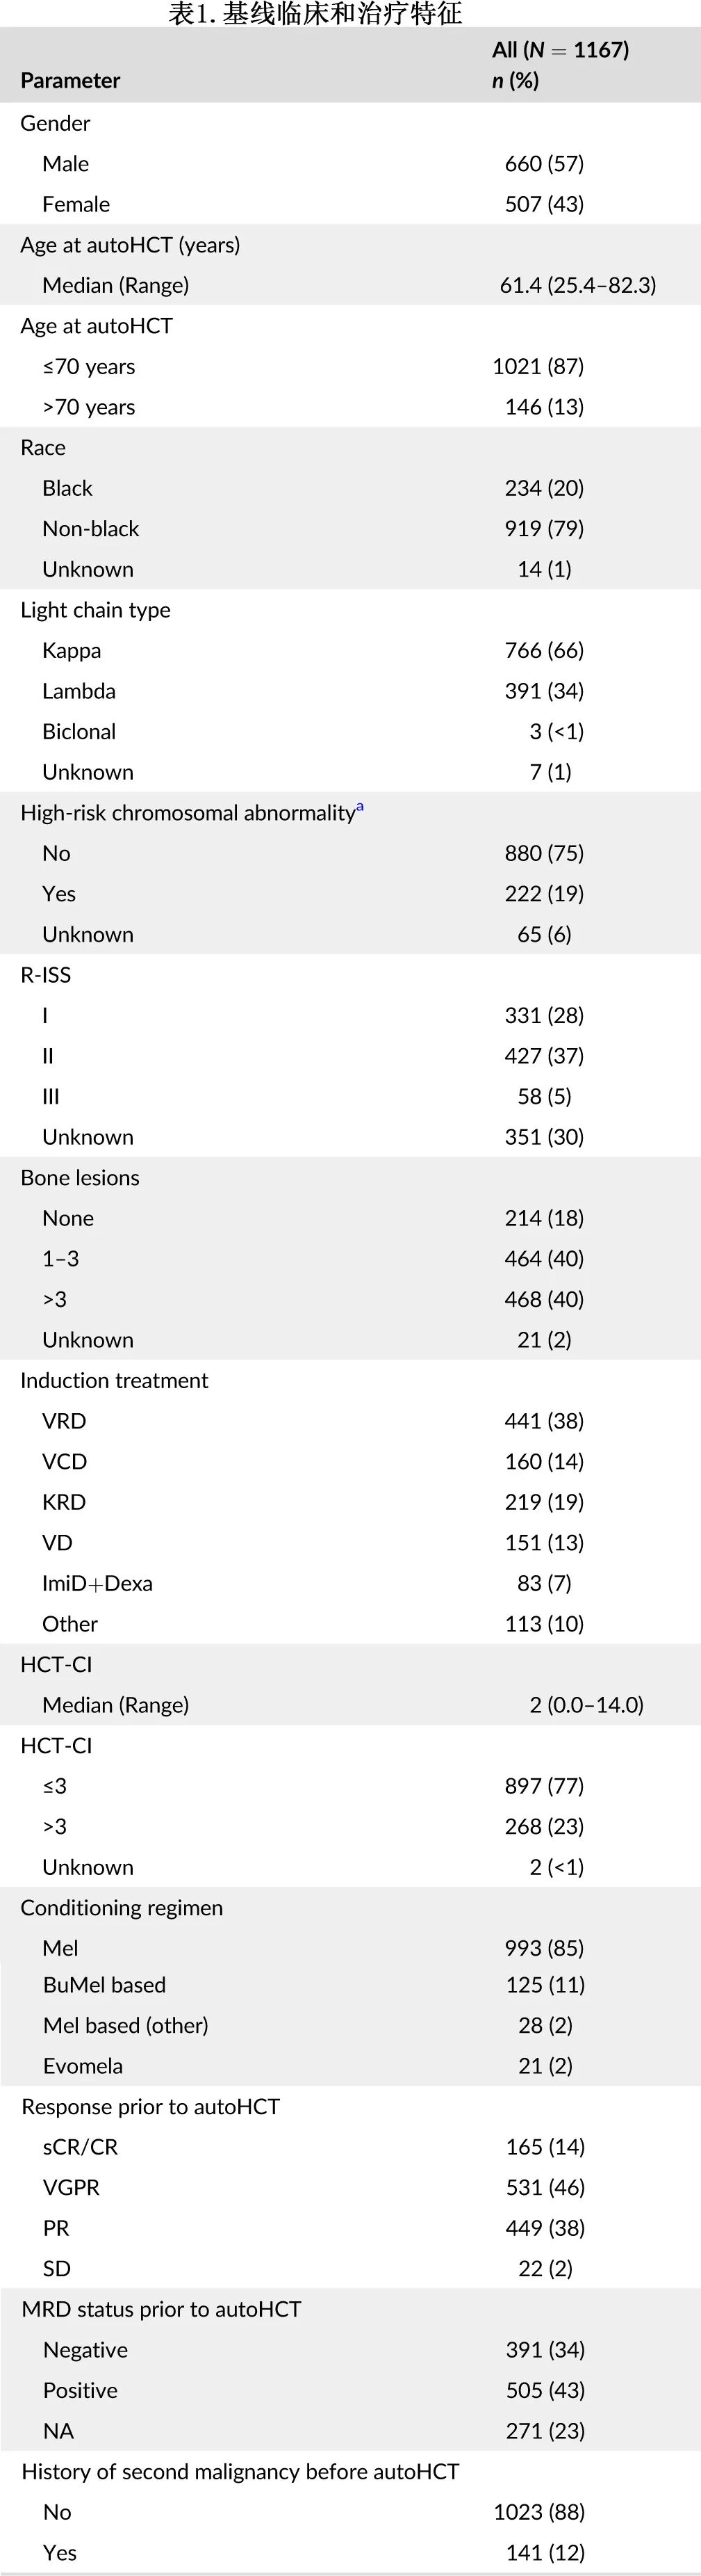
Task: Click the 'Light chain type' heading
Action: coord(95,610)
